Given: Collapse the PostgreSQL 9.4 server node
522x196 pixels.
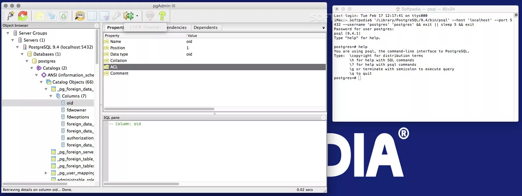Looking at the screenshot, I should click(x=17, y=47).
